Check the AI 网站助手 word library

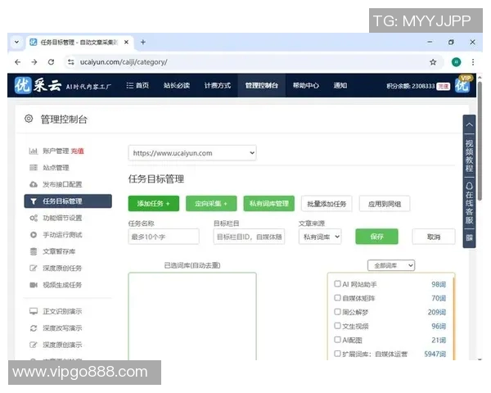click(337, 284)
